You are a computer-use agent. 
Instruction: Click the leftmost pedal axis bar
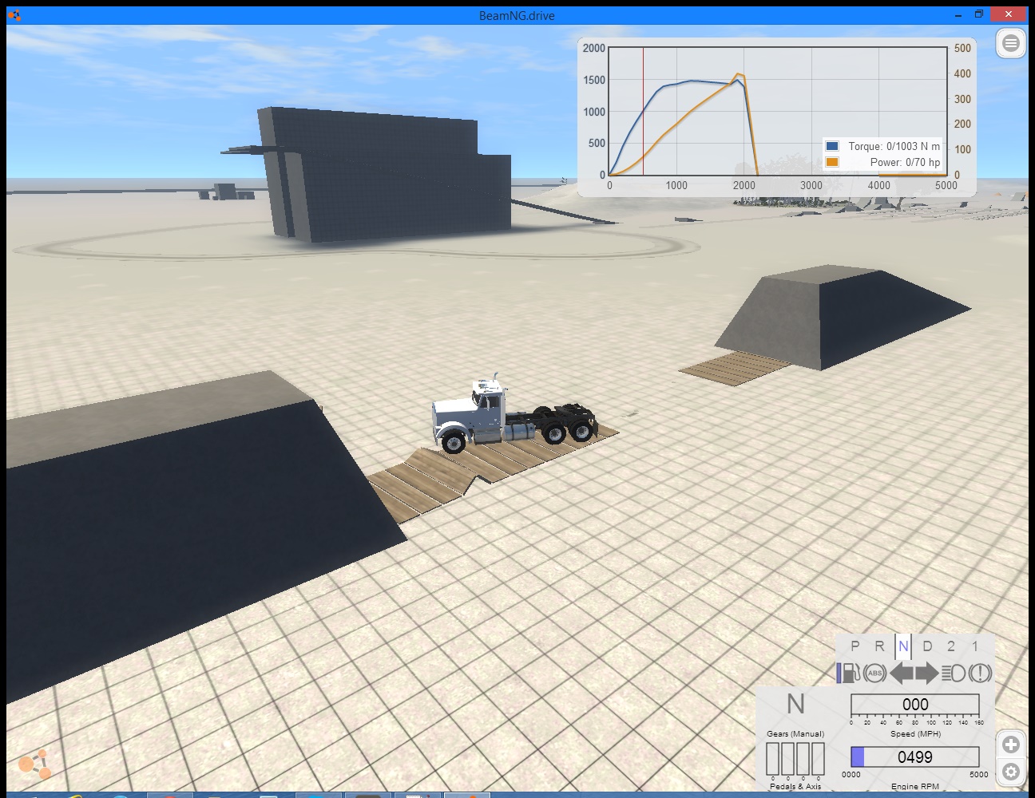[x=772, y=759]
